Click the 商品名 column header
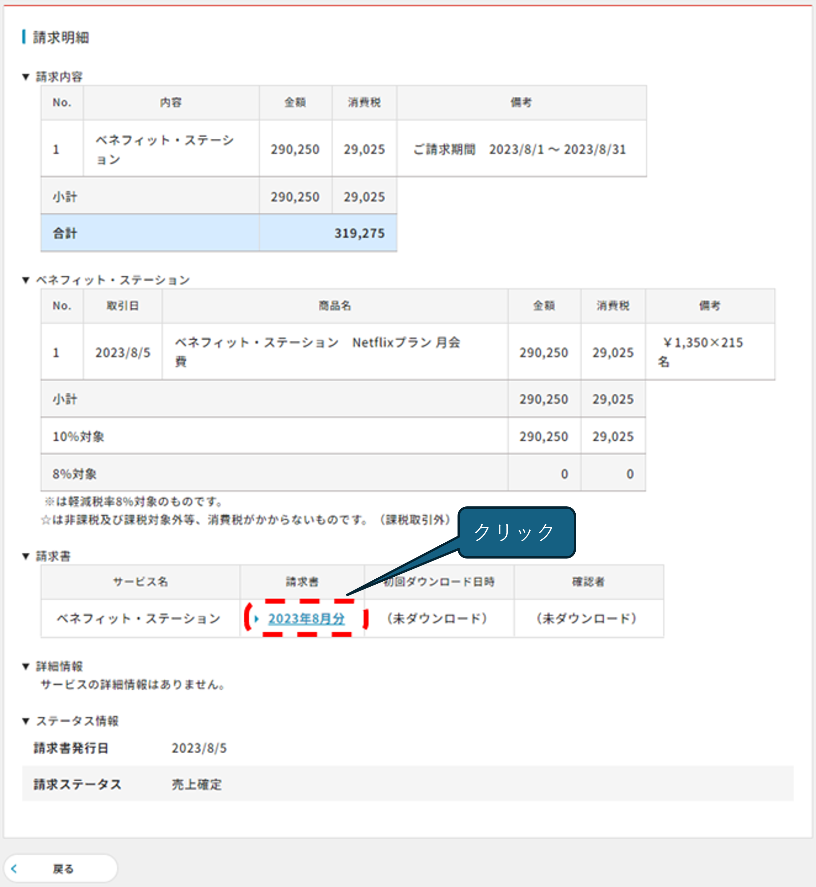 coord(335,306)
